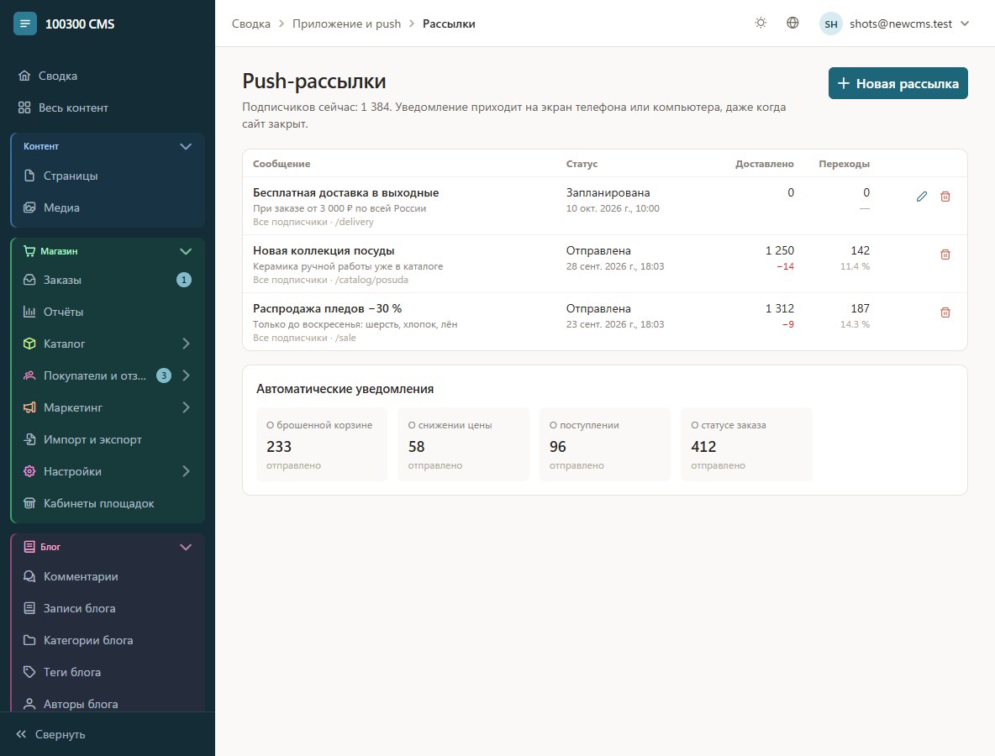Click the Запланирована status text
The width and height of the screenshot is (995, 756).
coord(608,192)
